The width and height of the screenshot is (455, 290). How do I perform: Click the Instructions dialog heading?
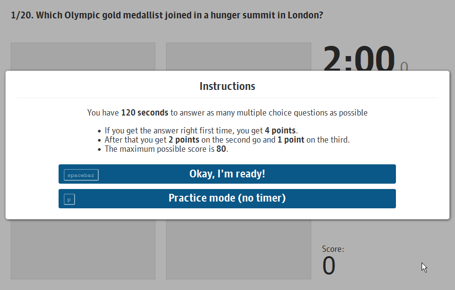tap(227, 87)
